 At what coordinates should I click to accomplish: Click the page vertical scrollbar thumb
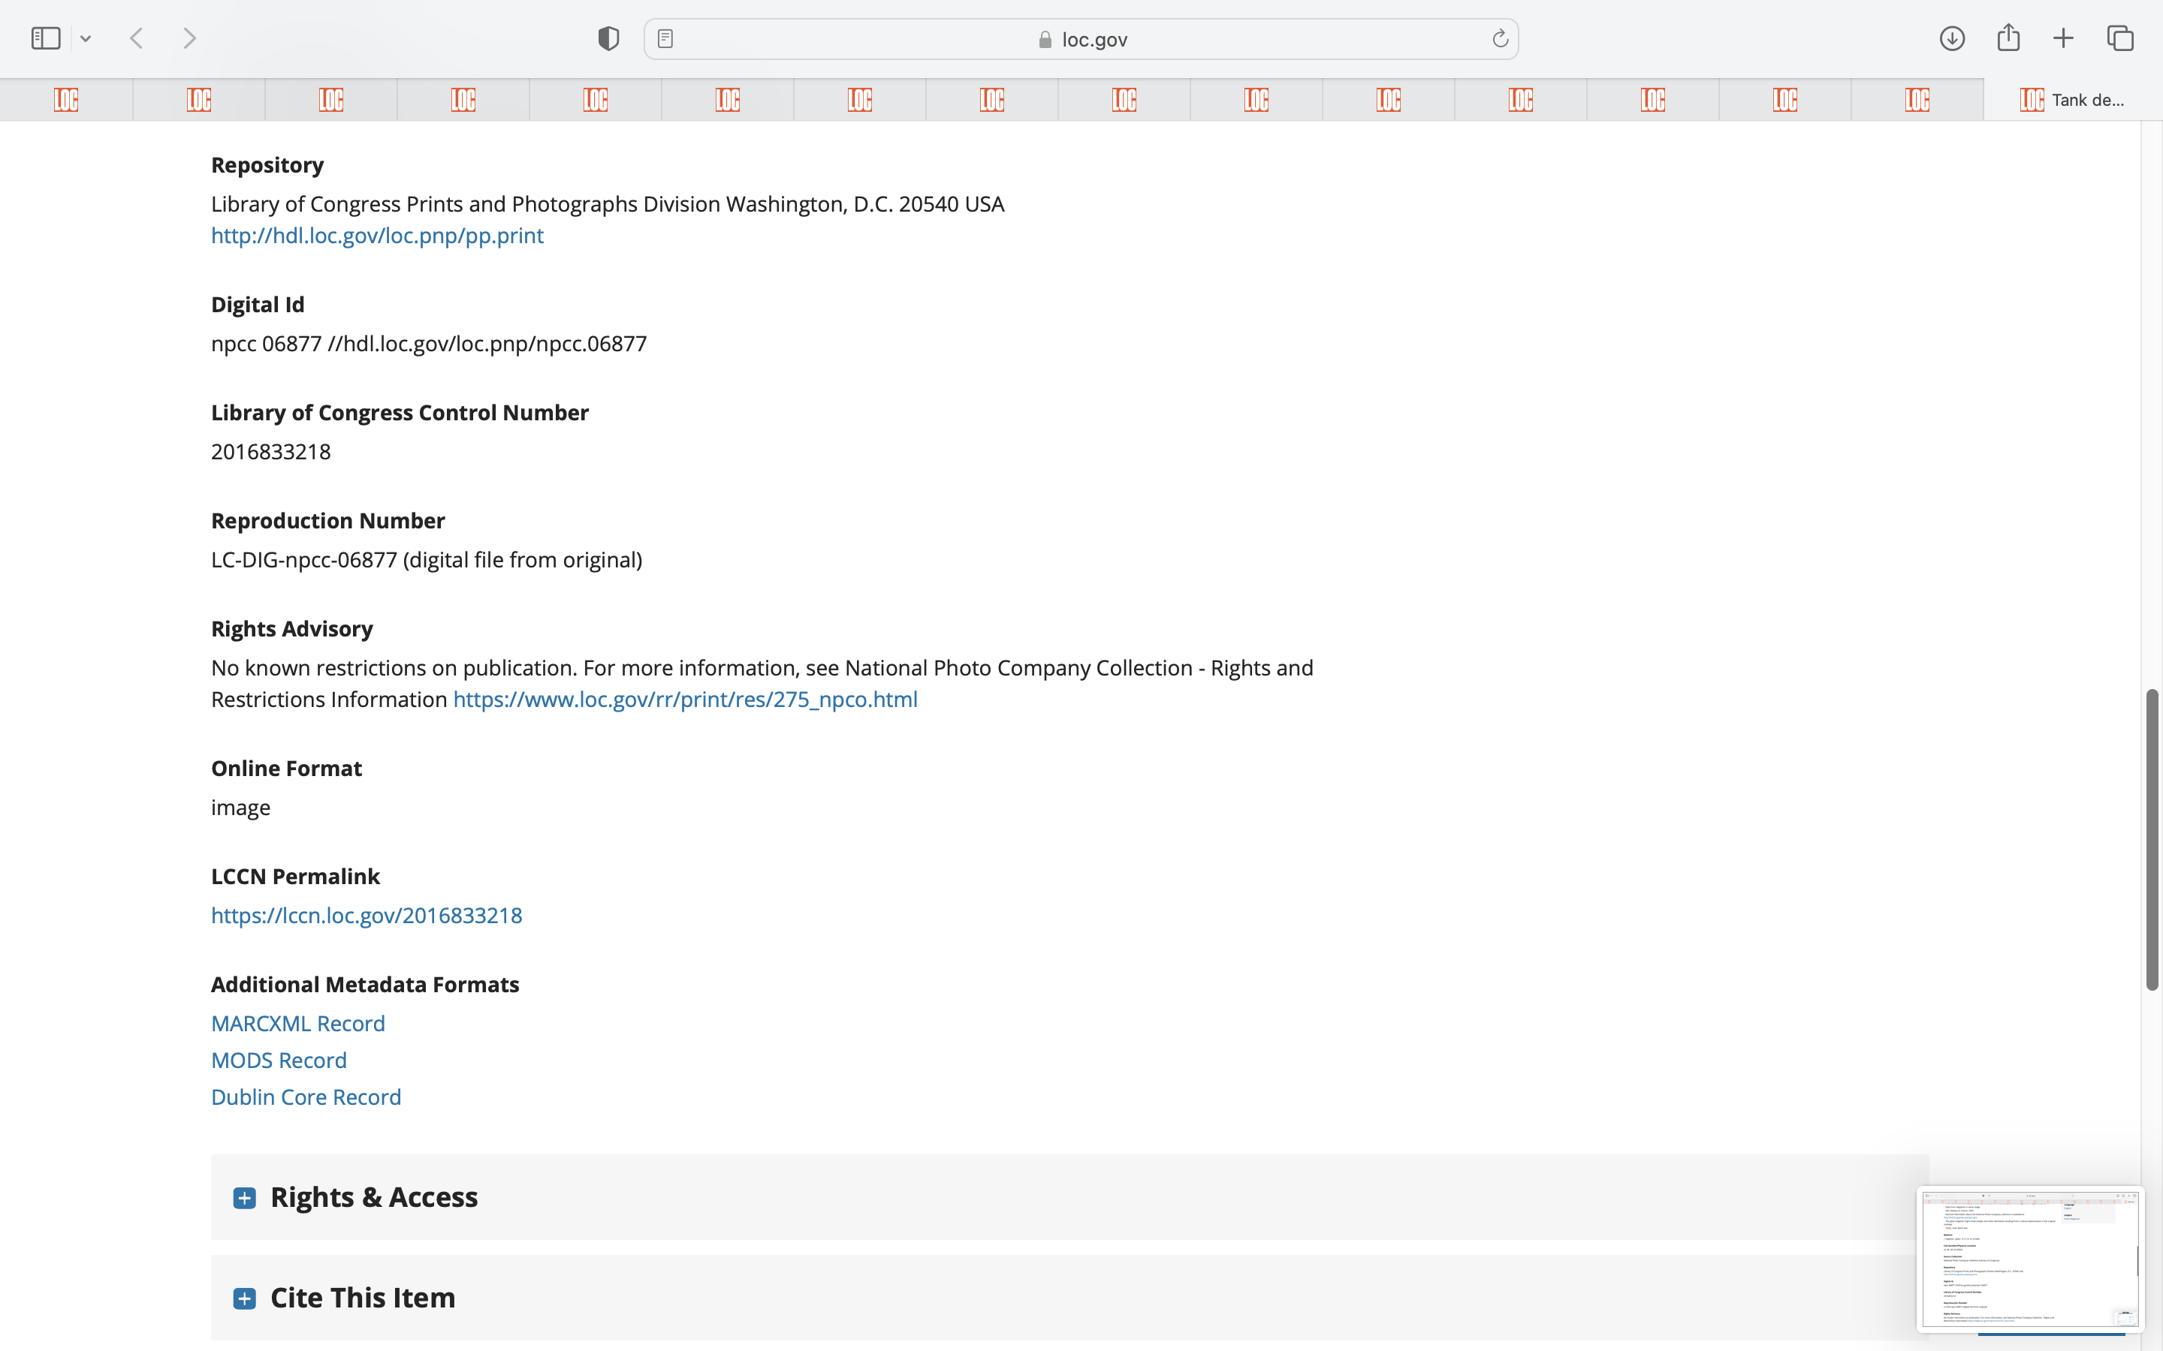pos(2152,840)
